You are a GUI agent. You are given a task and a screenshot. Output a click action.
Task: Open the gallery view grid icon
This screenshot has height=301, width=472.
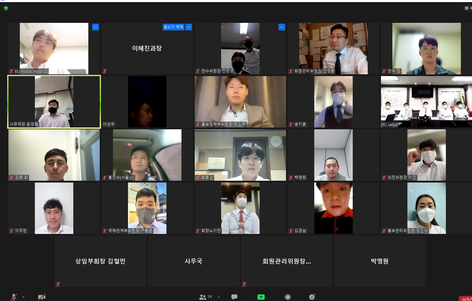pyautogui.click(x=467, y=8)
